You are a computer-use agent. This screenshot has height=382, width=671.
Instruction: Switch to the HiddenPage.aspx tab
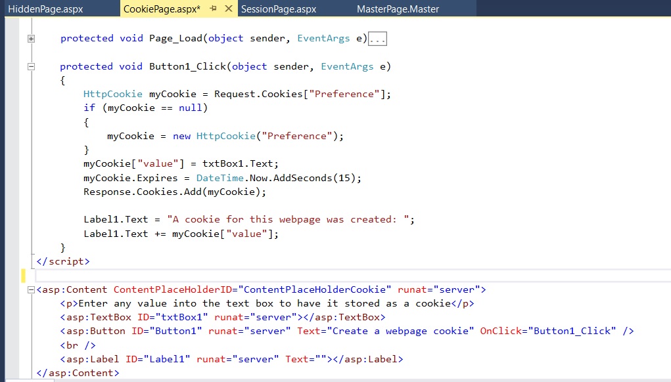pos(46,9)
